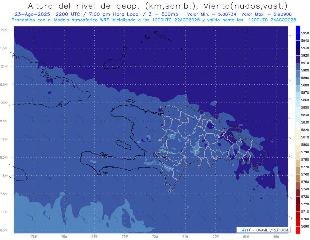Click the 5830 color scale label

305,122
